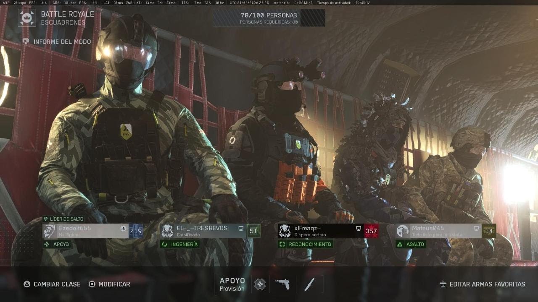The height and width of the screenshot is (302, 538).
Task: Choose Modificar loadout option
Action: tap(109, 284)
